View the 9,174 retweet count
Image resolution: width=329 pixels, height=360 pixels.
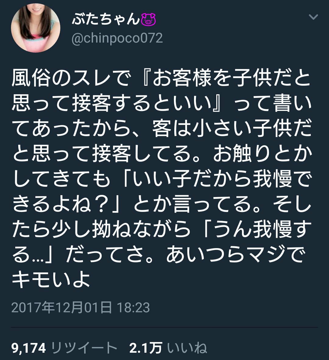coord(29,348)
